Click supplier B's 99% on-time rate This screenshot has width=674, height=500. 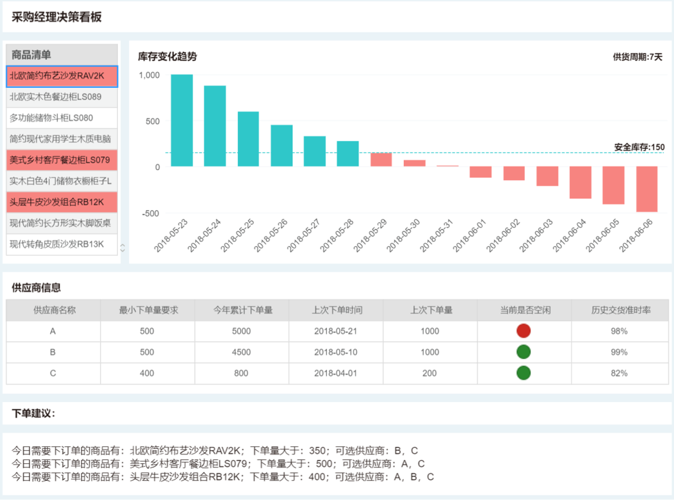tap(619, 351)
